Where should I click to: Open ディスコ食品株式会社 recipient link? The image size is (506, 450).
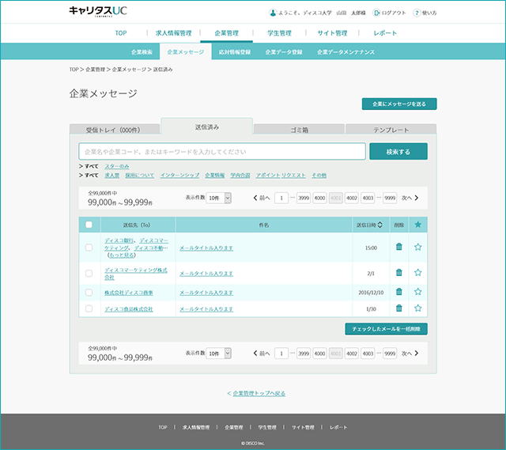128,309
